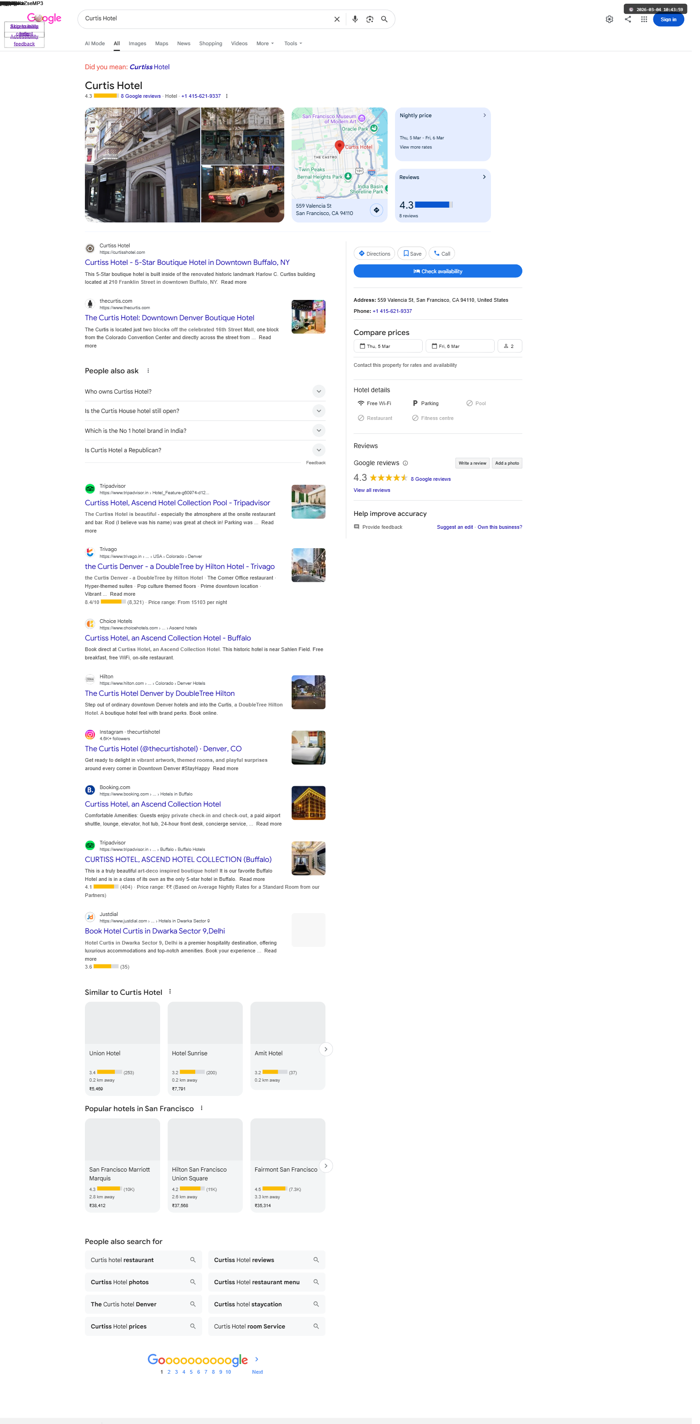The image size is (700, 1424).
Task: Start voice search with microphone icon
Action: pos(355,19)
